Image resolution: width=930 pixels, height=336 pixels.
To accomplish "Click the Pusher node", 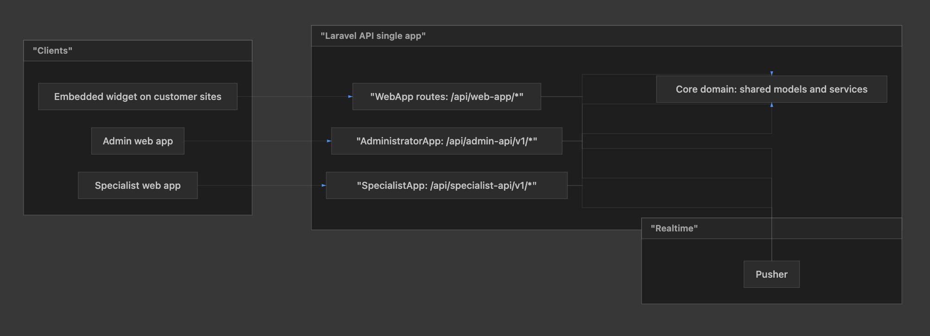I will pyautogui.click(x=771, y=274).
